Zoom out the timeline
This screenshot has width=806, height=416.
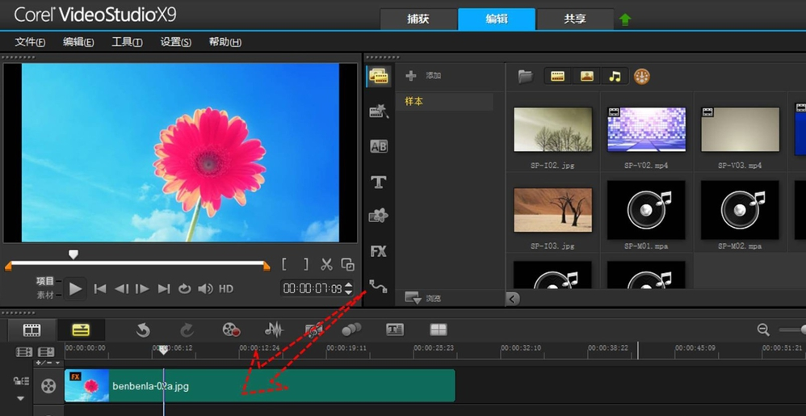tap(763, 330)
